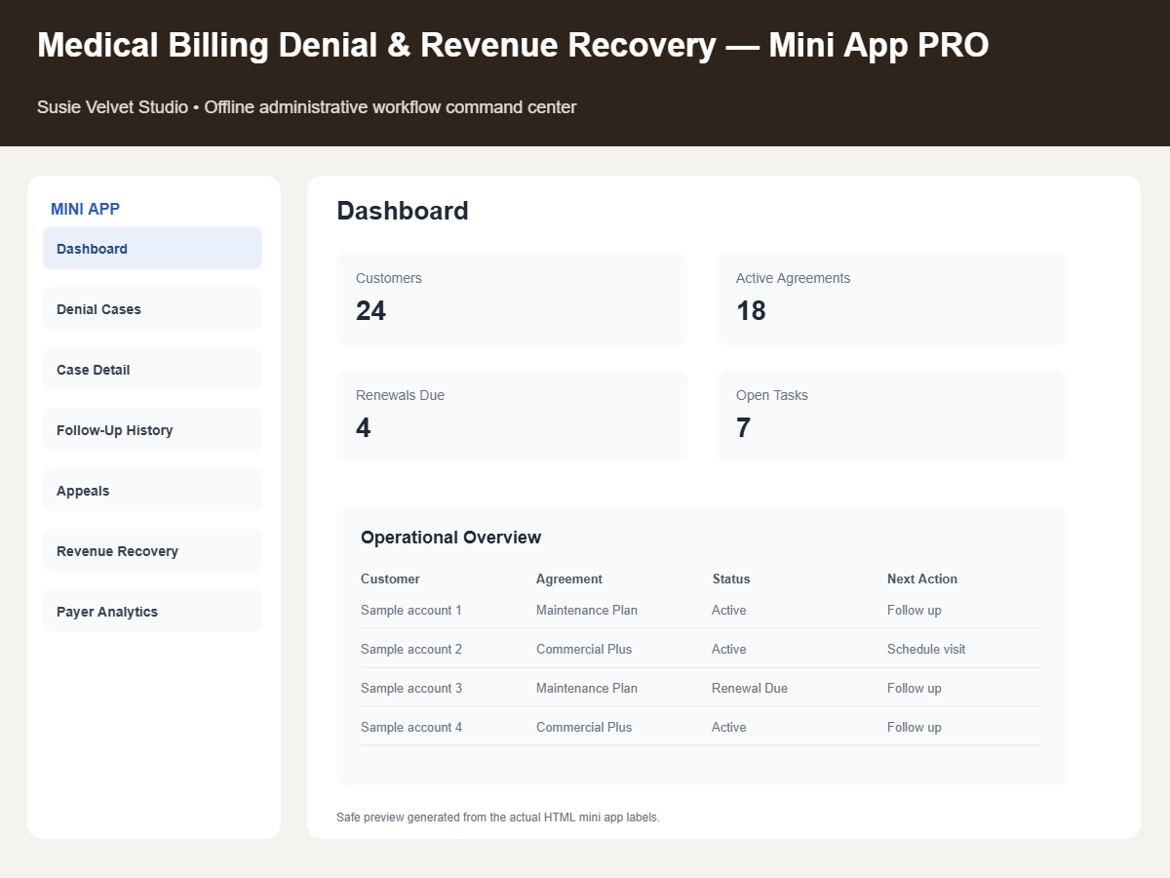Click Follow up for Sample account 4

915,727
